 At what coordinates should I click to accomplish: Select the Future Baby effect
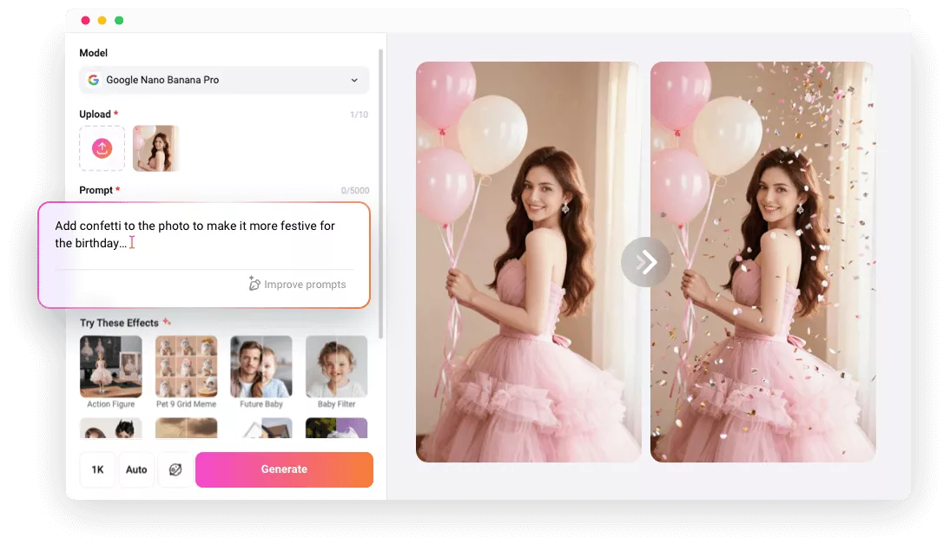pyautogui.click(x=261, y=365)
